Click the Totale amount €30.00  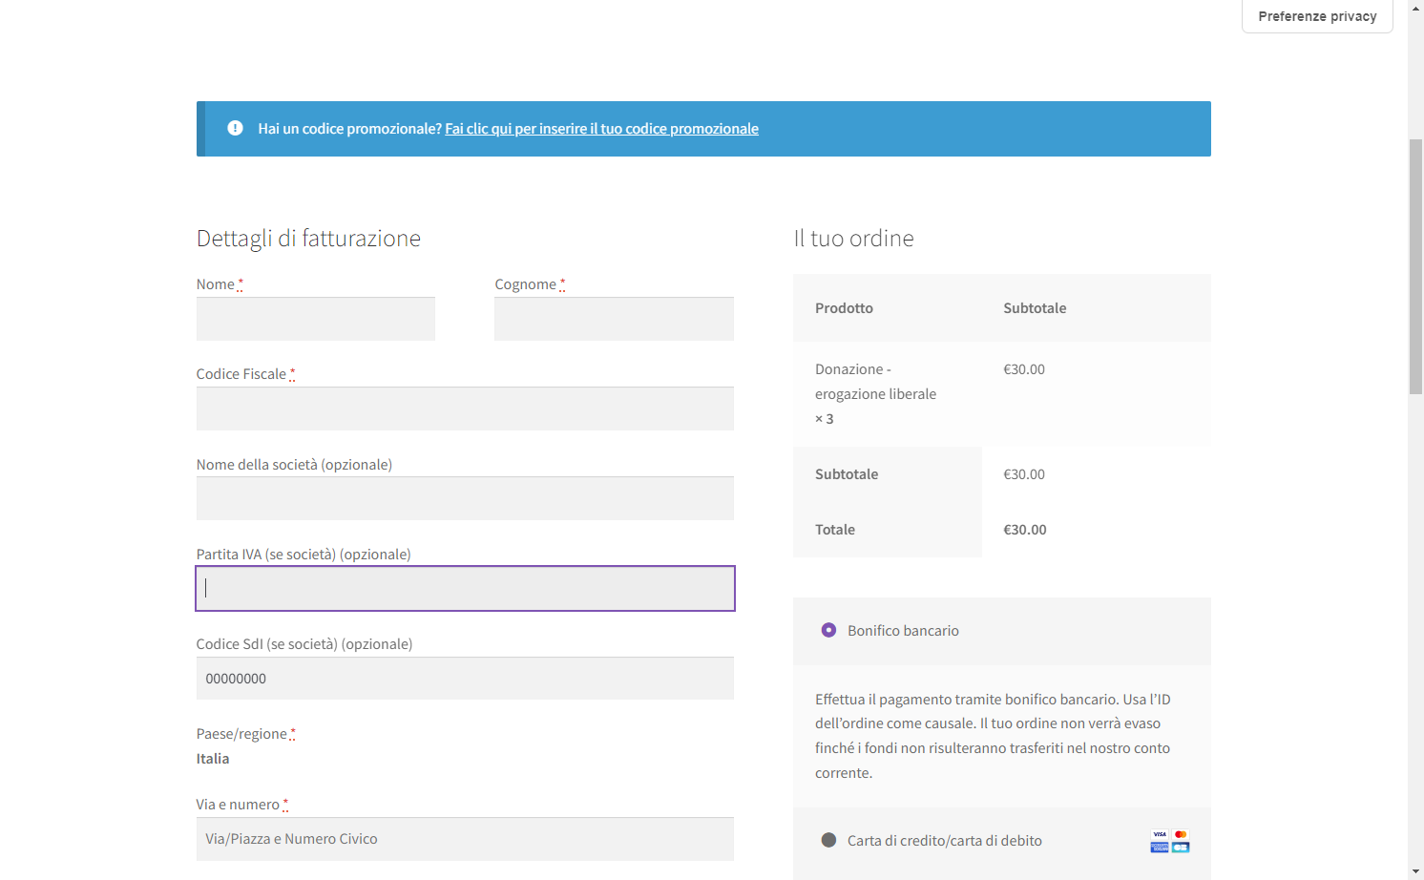[x=1025, y=530]
